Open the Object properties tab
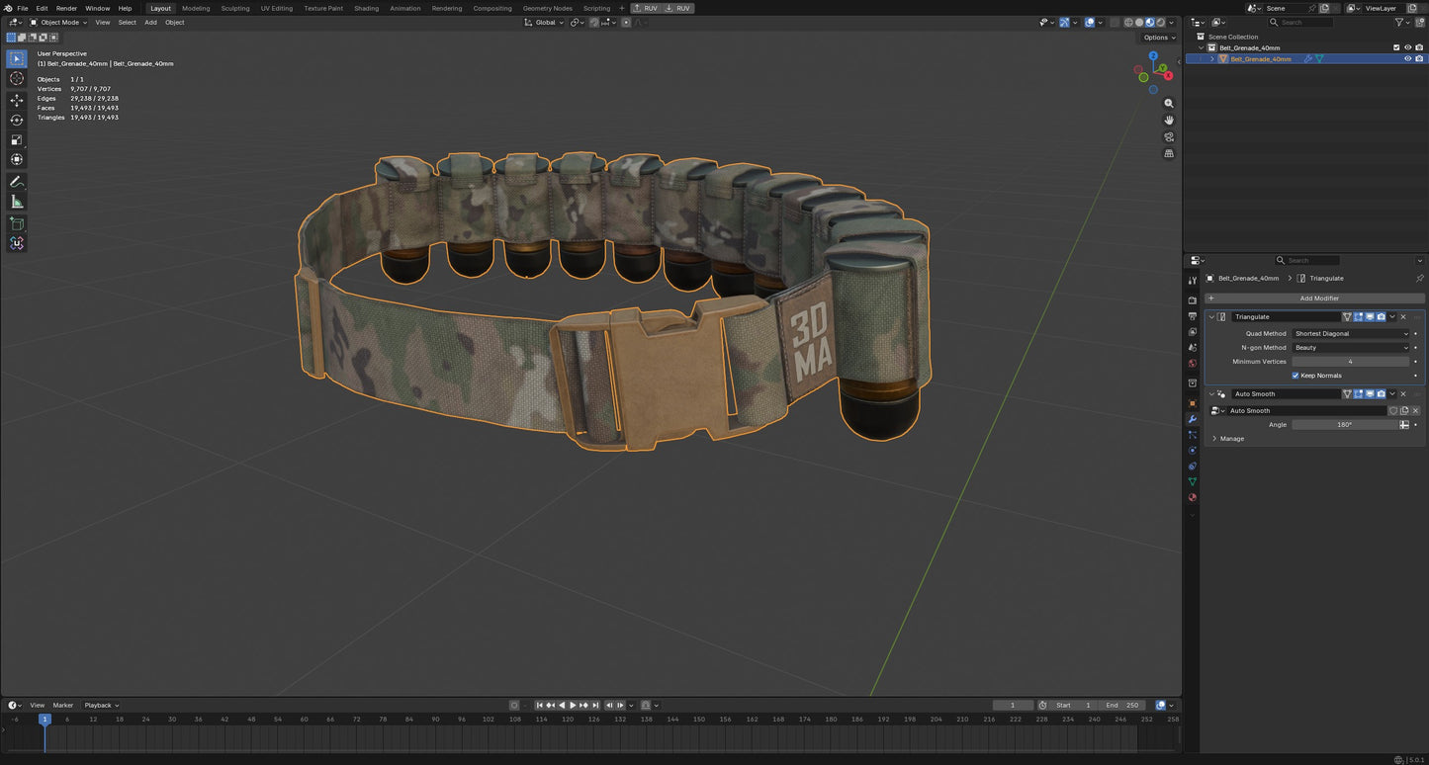The image size is (1429, 765). [x=1192, y=403]
